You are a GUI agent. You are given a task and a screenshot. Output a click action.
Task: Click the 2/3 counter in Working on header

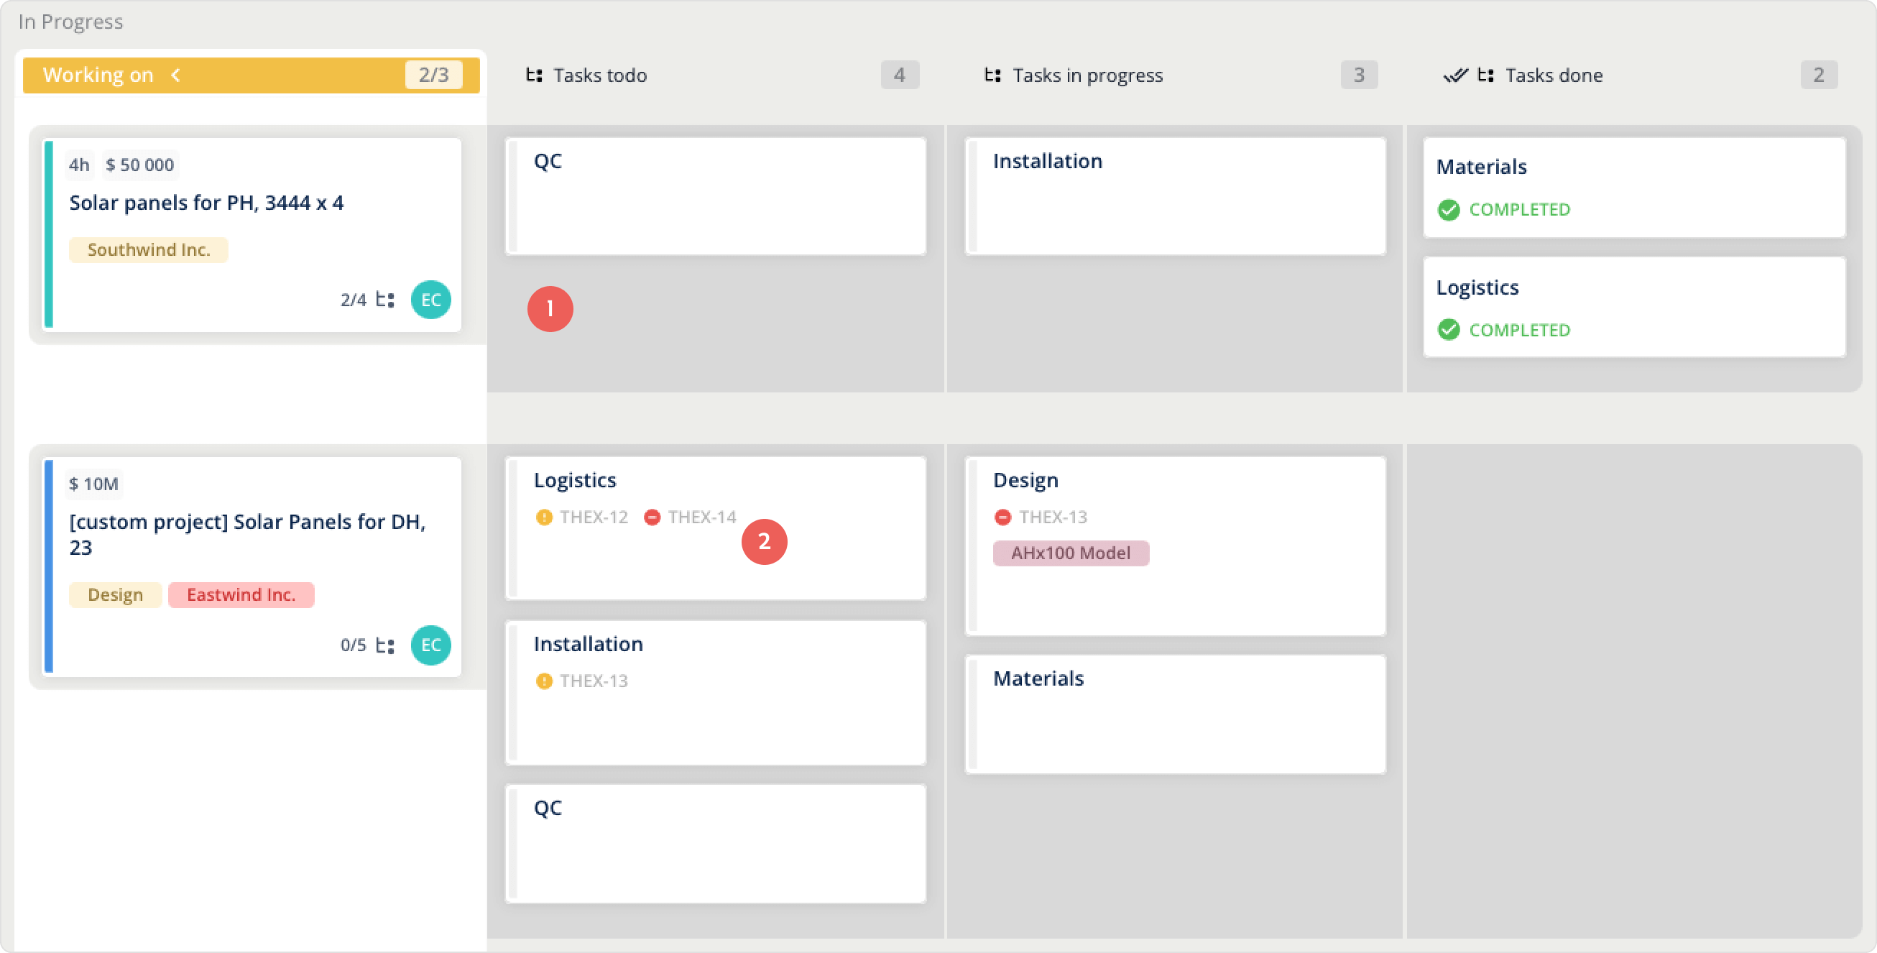(x=433, y=75)
